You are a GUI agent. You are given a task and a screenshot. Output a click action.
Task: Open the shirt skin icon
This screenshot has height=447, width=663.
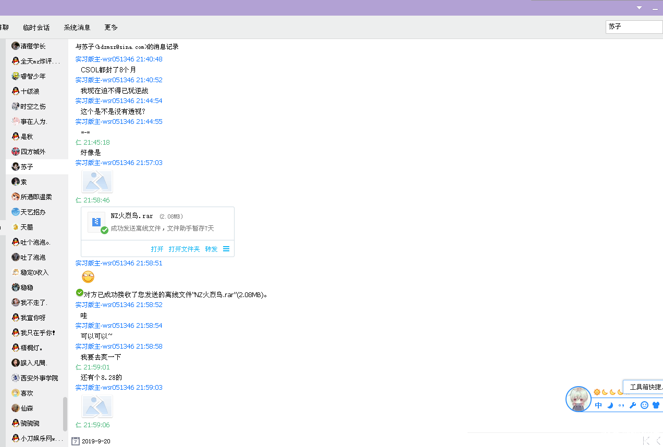tap(656, 405)
